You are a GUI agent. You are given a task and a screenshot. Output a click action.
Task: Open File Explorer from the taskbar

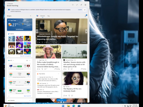68,106
